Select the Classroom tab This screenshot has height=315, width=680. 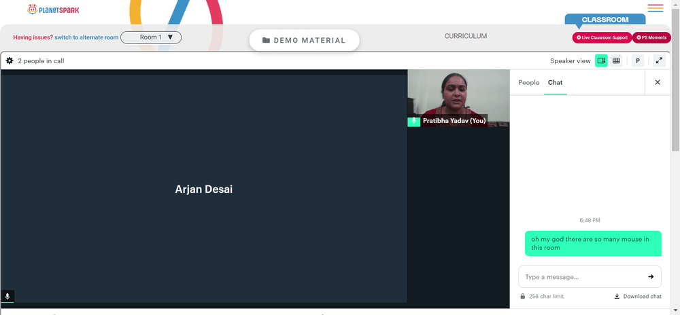pos(605,20)
